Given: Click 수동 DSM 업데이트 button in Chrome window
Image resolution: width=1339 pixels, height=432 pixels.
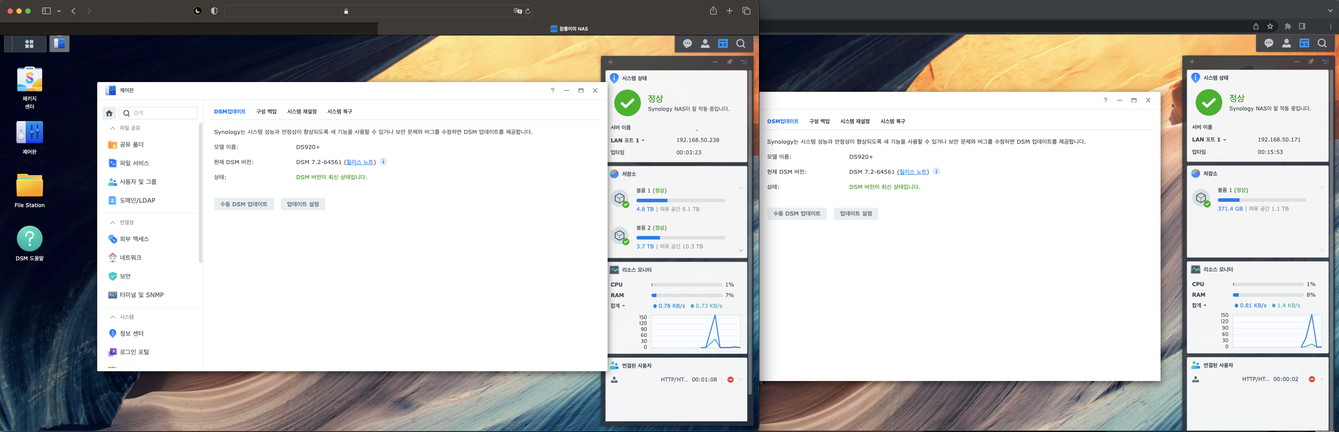Looking at the screenshot, I should tap(797, 213).
